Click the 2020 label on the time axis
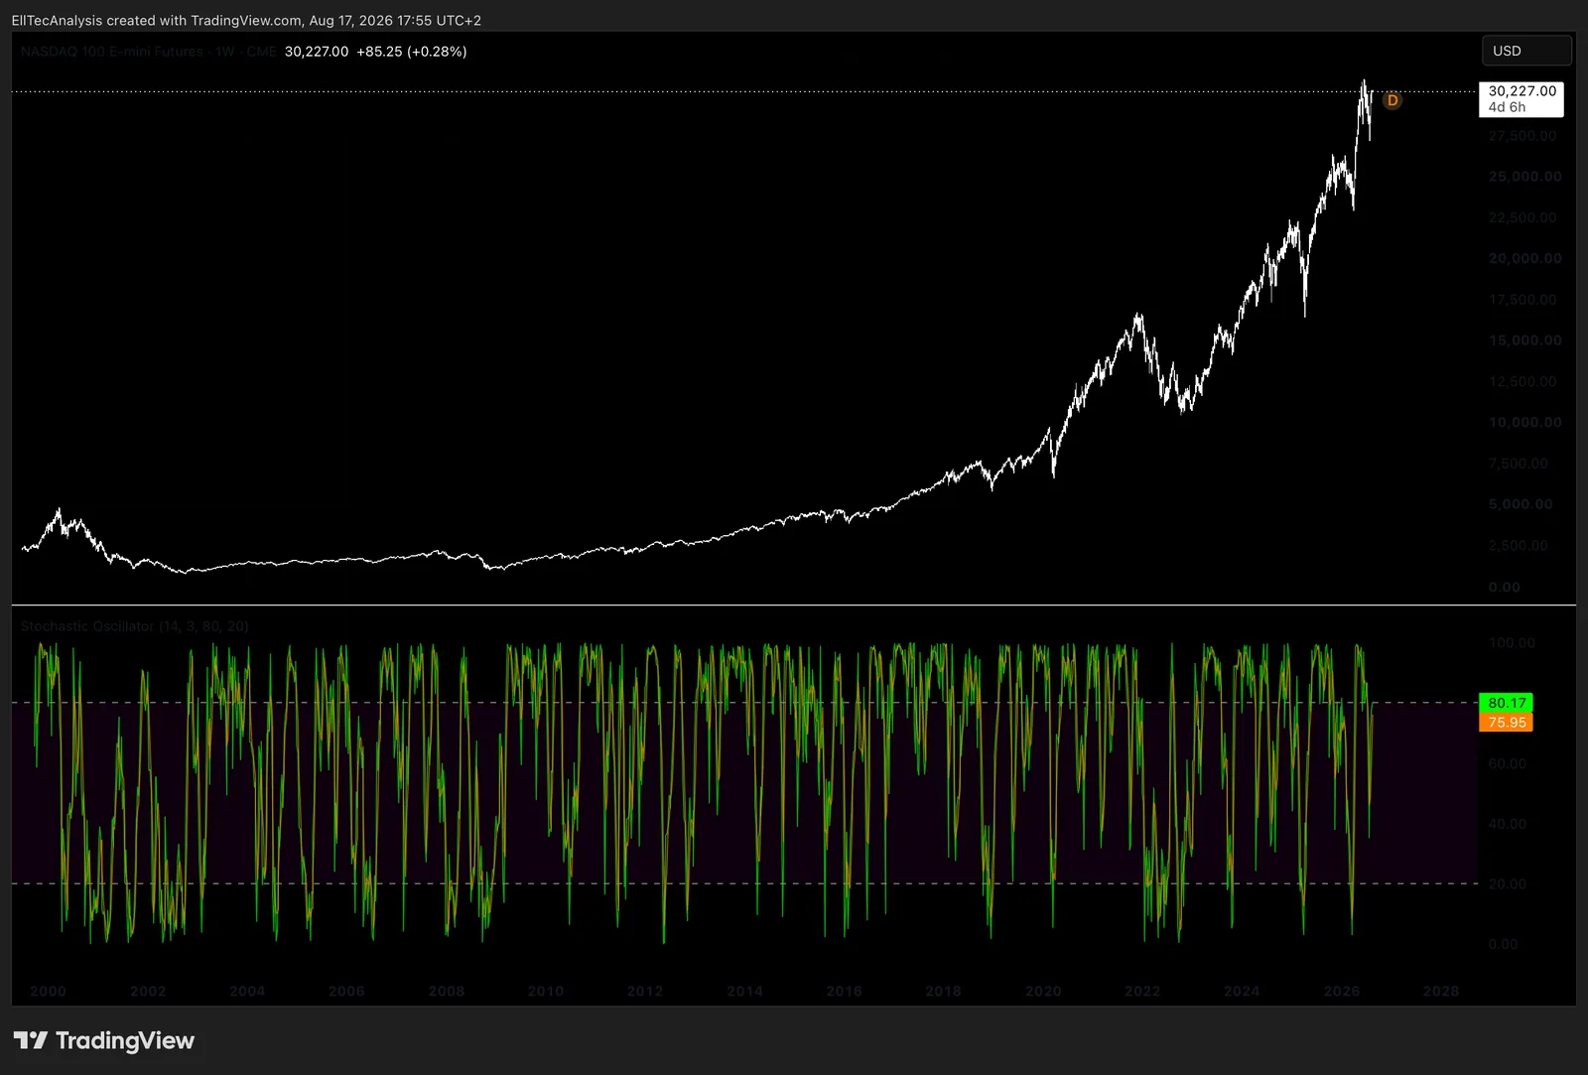Viewport: 1588px width, 1075px height. pyautogui.click(x=1043, y=991)
